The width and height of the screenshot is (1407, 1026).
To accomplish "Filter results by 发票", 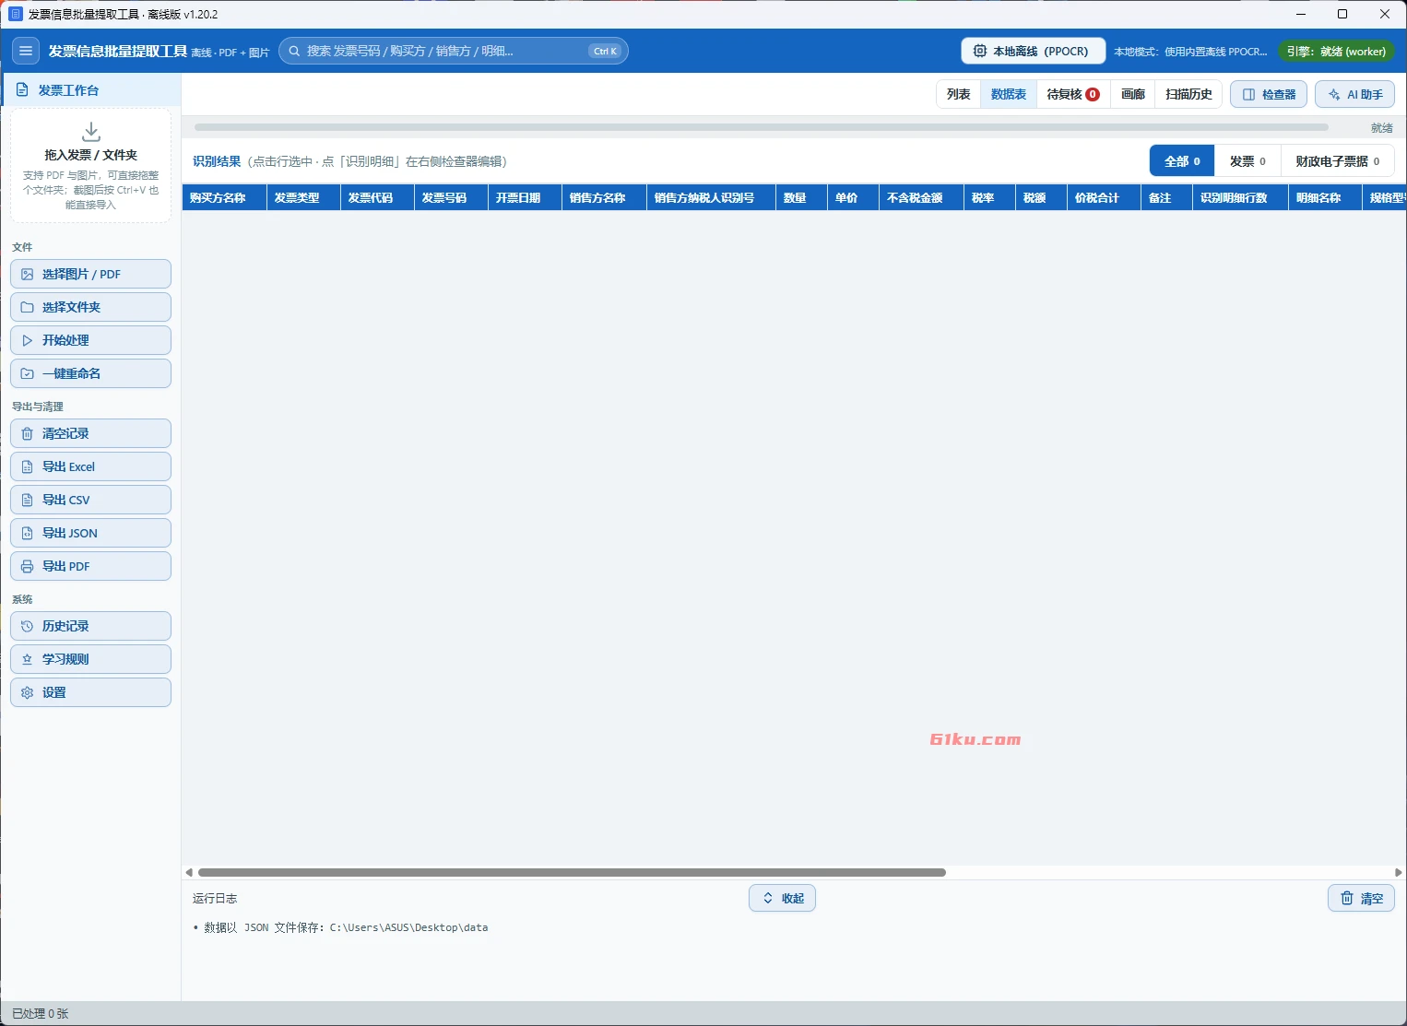I will (1247, 161).
